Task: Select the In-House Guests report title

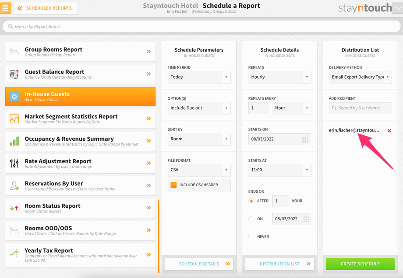Action: pos(47,94)
